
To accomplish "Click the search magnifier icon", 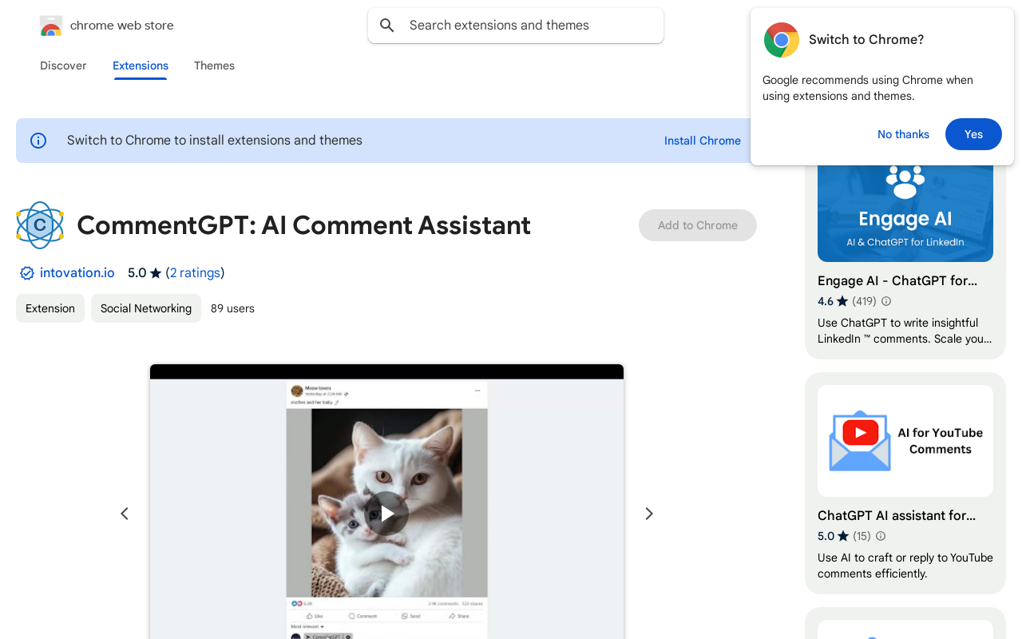I will [387, 26].
